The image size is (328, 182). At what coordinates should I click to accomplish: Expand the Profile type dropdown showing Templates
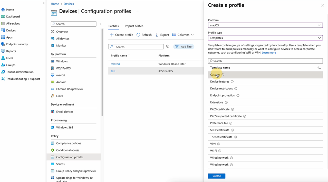click(x=265, y=38)
